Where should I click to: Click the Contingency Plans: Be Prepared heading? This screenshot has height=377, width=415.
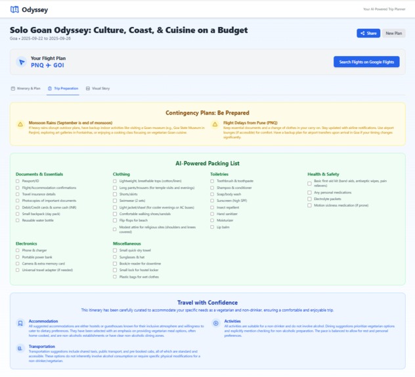[207, 113]
